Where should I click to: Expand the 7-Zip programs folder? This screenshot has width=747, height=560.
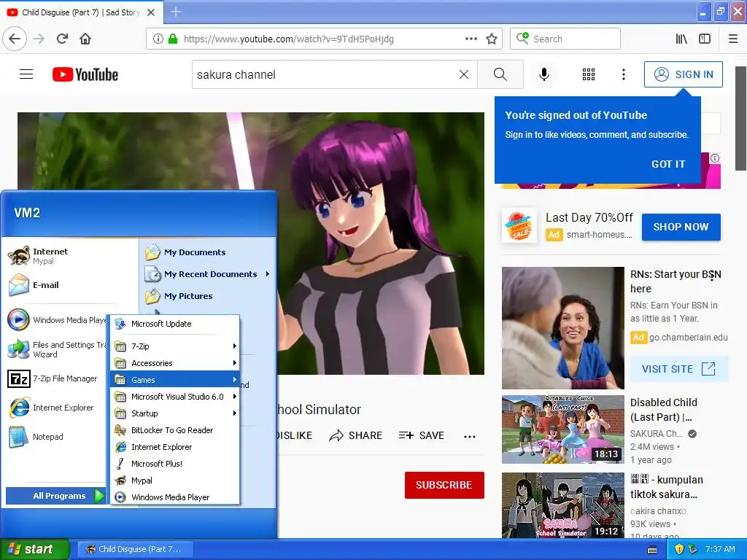(175, 346)
